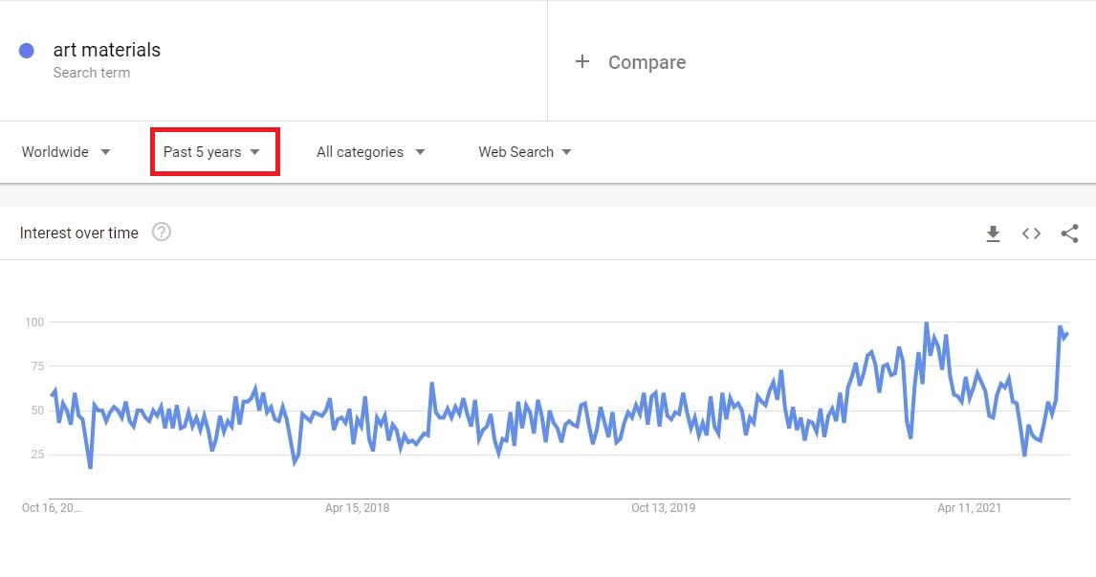
Task: Open help for Interest over time
Action: [162, 233]
